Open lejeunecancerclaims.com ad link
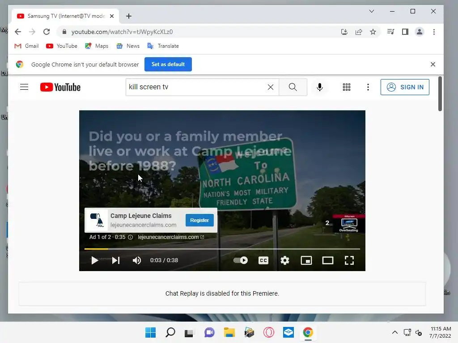458x343 pixels. [171, 237]
